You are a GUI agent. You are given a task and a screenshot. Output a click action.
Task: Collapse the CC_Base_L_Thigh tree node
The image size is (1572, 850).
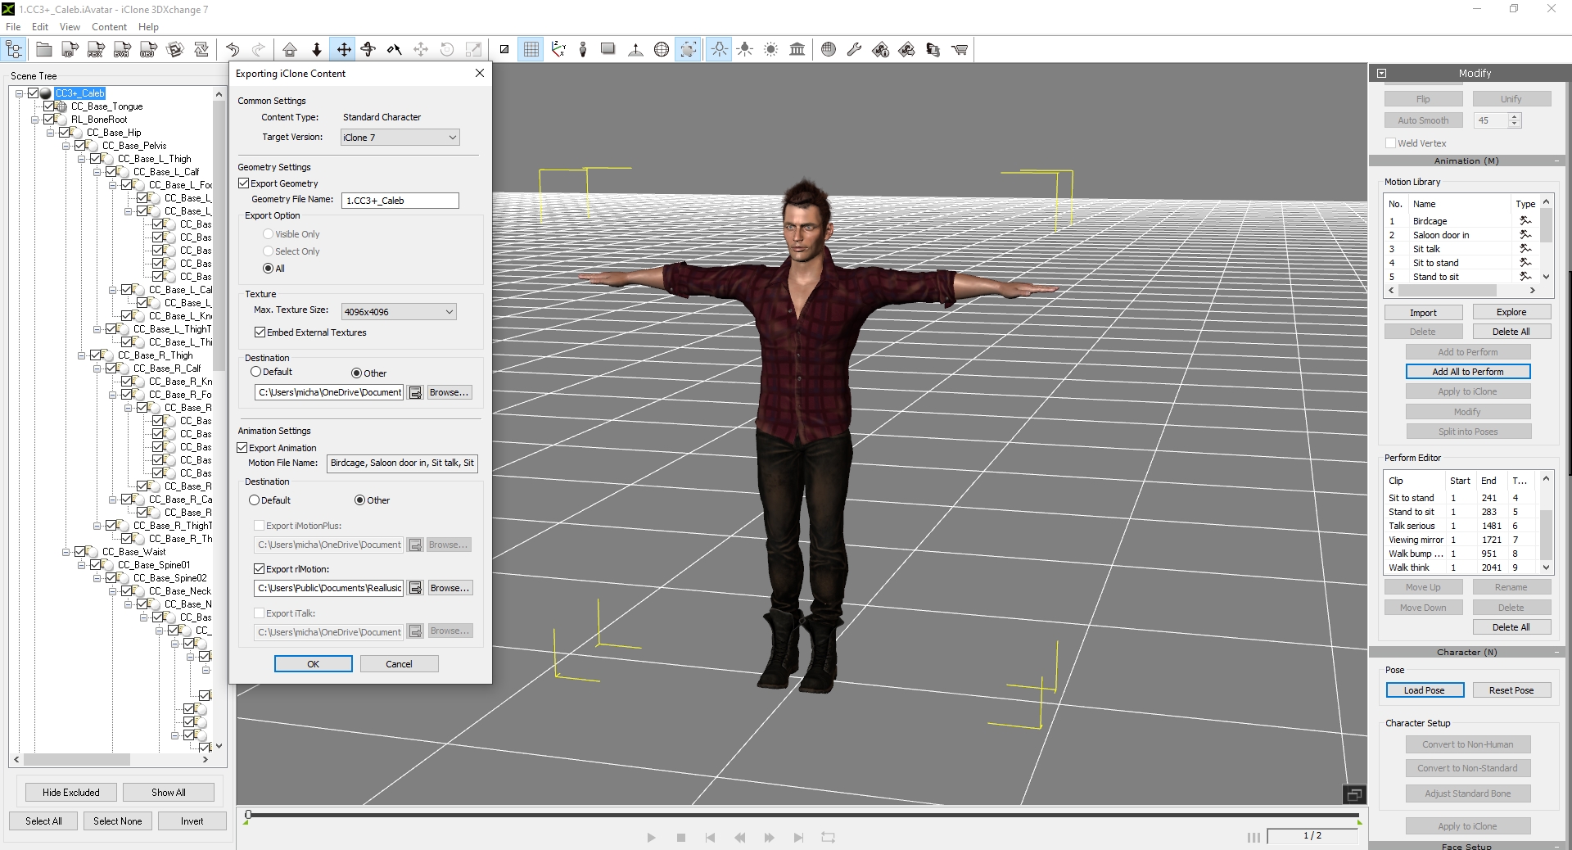click(x=81, y=159)
